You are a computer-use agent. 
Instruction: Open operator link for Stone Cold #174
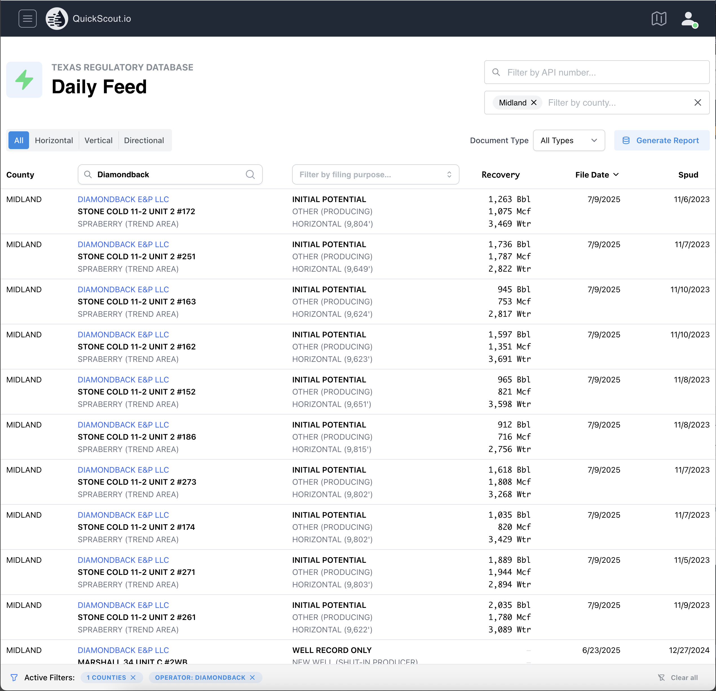coord(123,515)
